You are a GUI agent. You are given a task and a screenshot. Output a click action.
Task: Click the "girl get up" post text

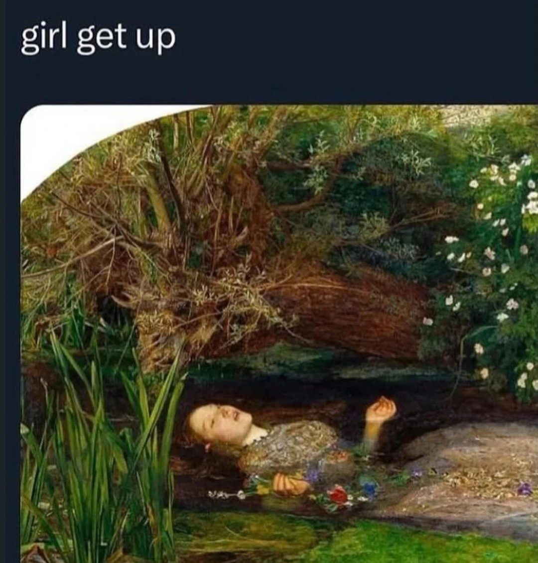click(98, 40)
